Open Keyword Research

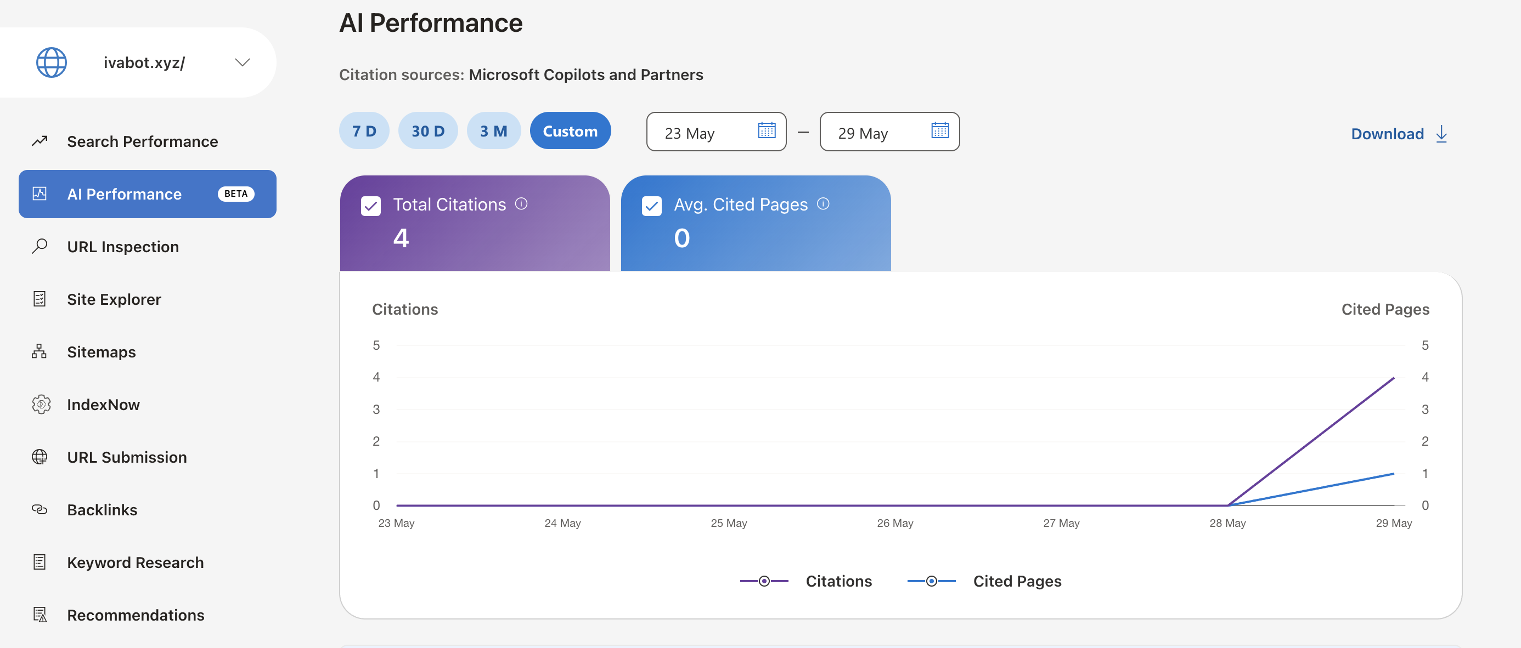coord(135,562)
